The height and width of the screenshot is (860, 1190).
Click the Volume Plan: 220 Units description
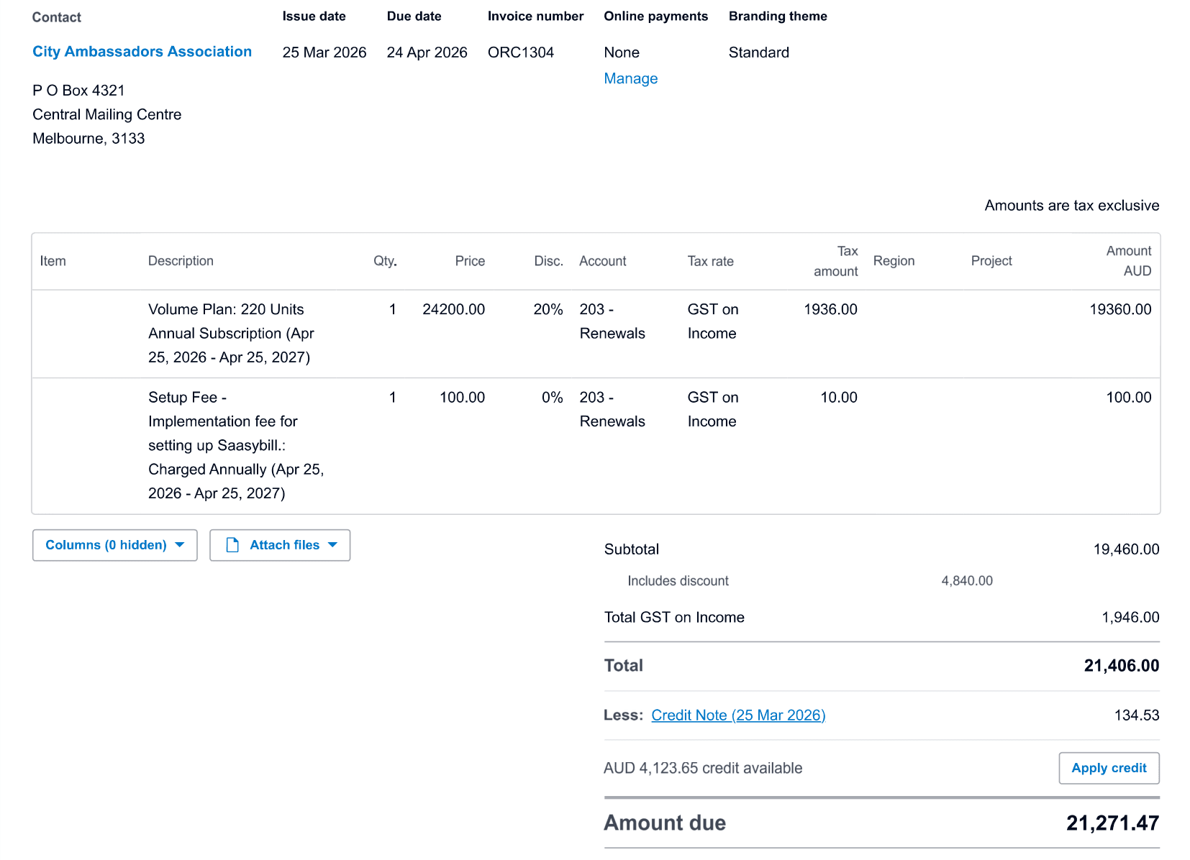click(231, 334)
